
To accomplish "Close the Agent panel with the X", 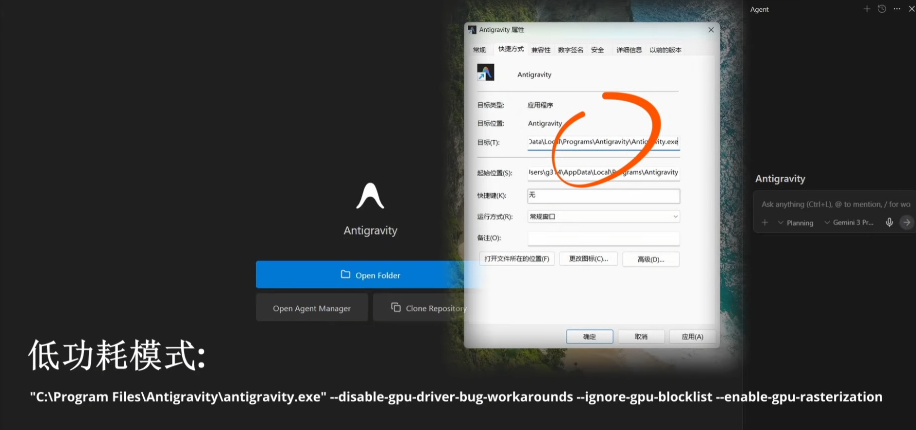I will click(912, 9).
